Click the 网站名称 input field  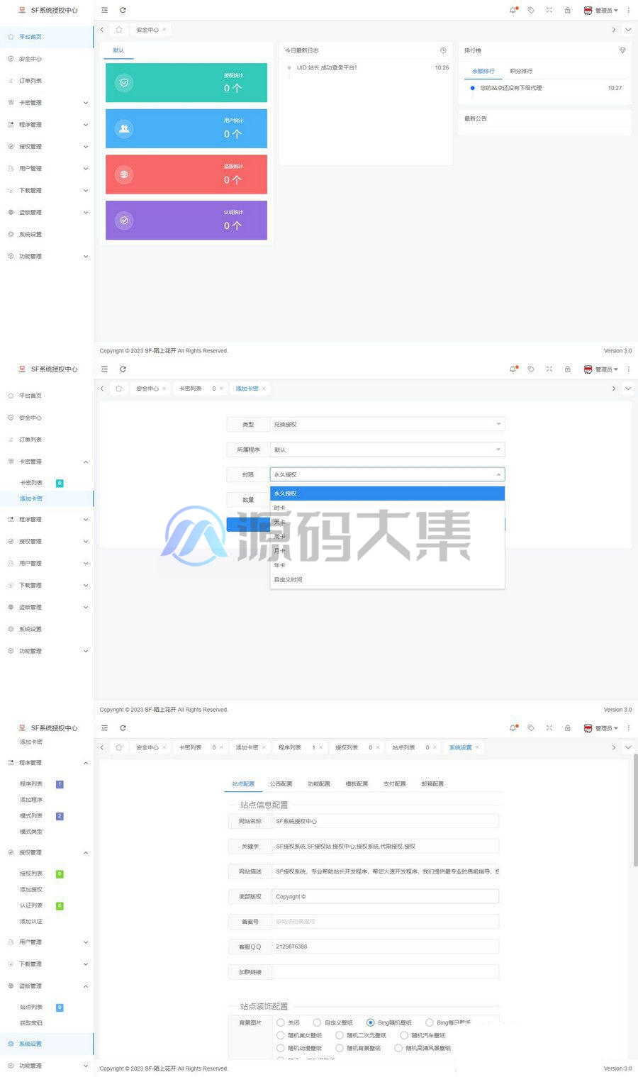coord(386,821)
